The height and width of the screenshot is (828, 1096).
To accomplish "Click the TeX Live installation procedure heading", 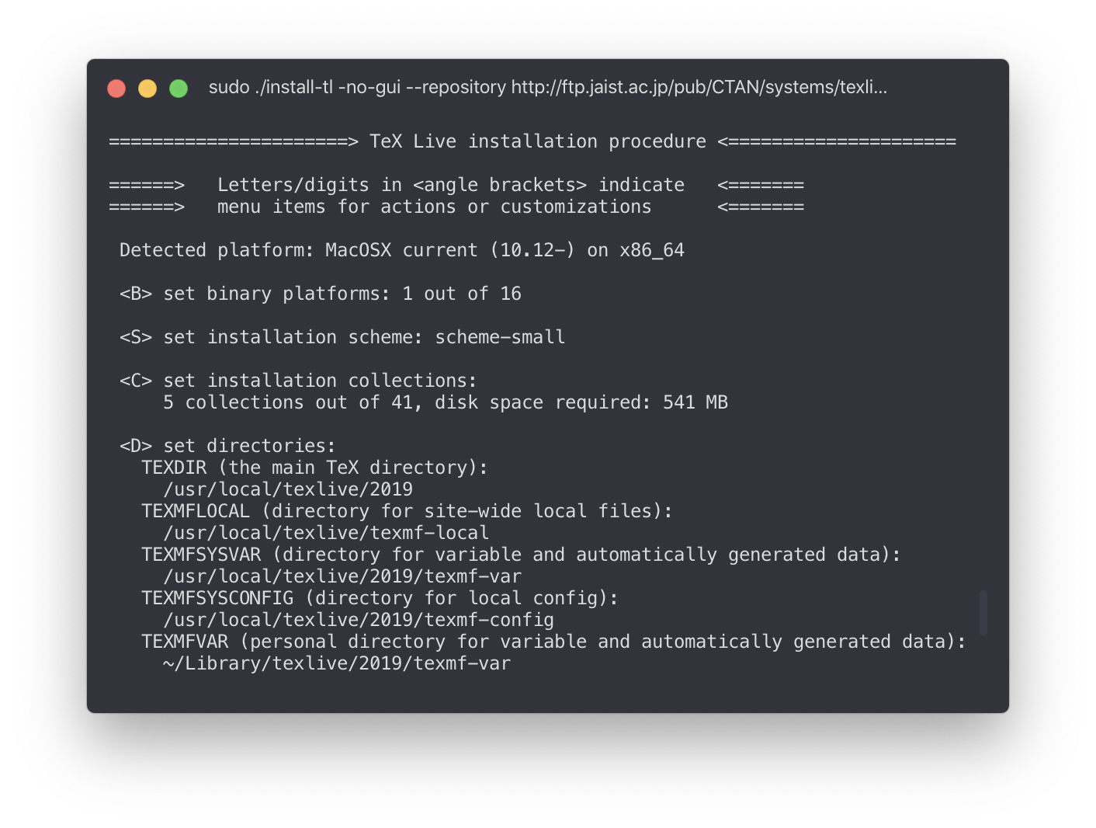I will click(x=537, y=141).
